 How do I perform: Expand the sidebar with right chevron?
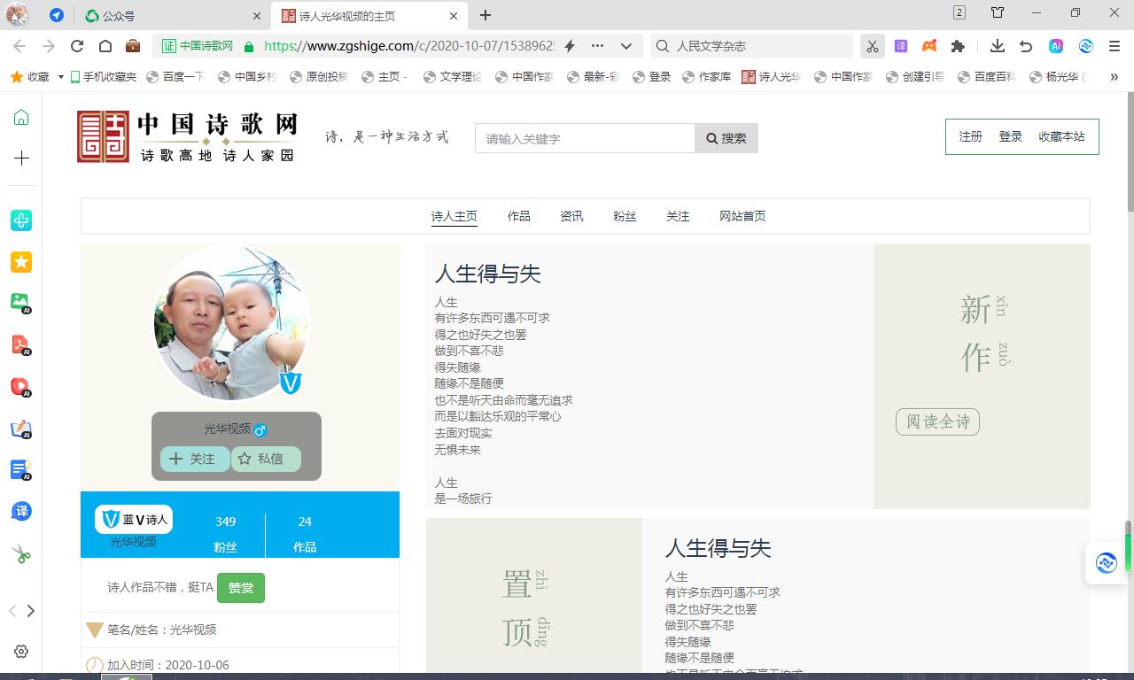(31, 611)
